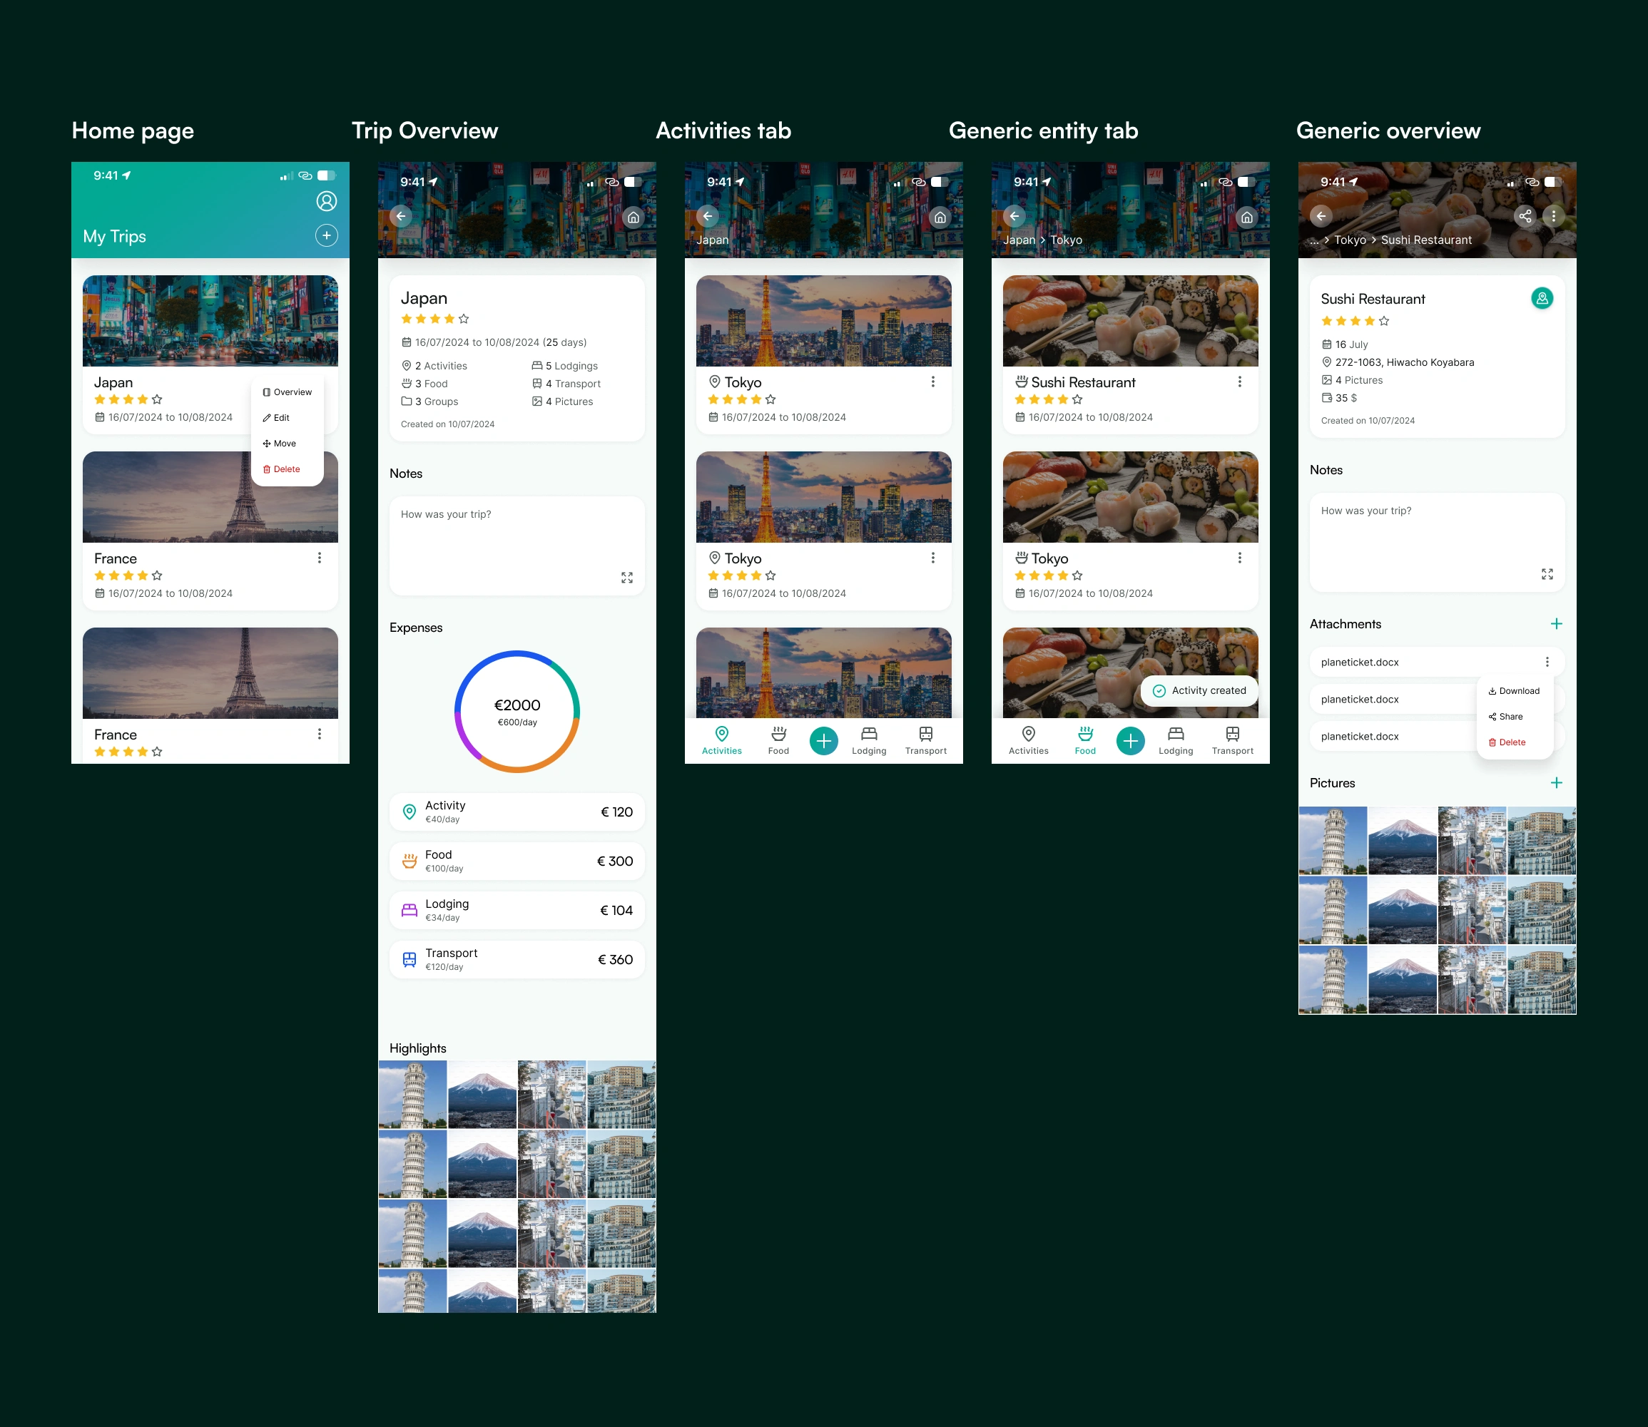
Task: Expand the Notes field on Trip Overview
Action: 627,578
